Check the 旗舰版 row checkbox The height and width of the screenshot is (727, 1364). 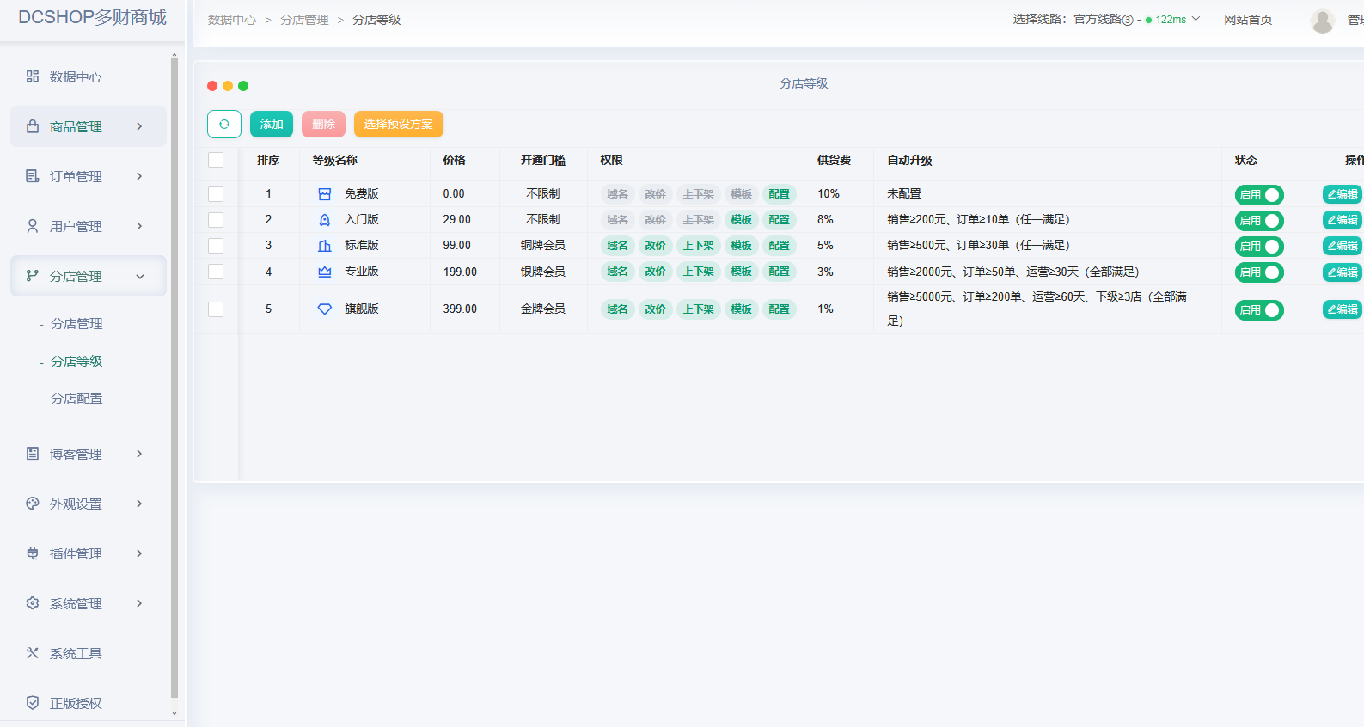click(216, 309)
